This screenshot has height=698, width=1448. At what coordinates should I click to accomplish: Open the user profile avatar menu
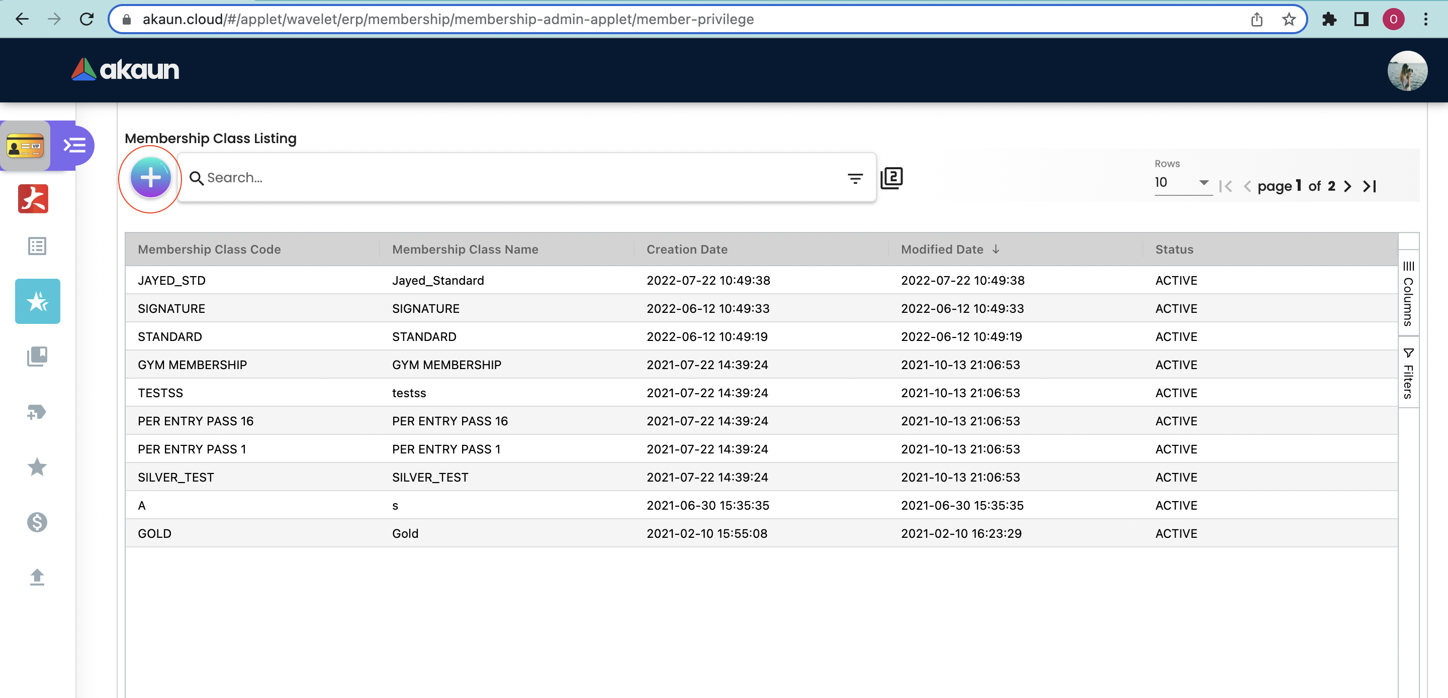[1406, 71]
